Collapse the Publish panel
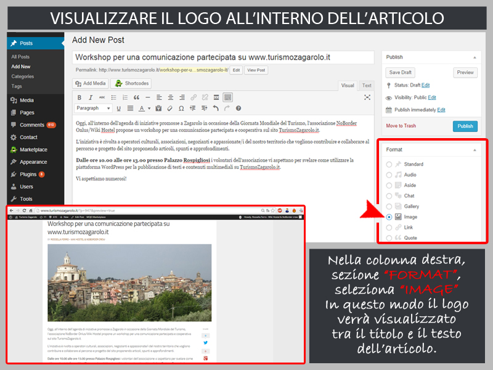This screenshot has width=493, height=370. coord(475,57)
